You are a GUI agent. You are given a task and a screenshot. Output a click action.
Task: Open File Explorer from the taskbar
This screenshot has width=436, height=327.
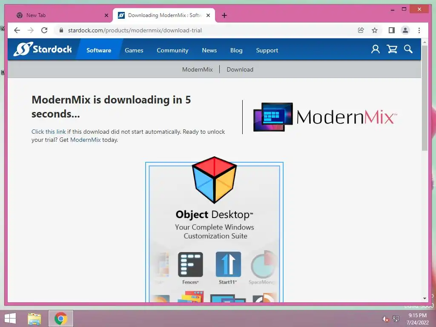click(x=34, y=318)
